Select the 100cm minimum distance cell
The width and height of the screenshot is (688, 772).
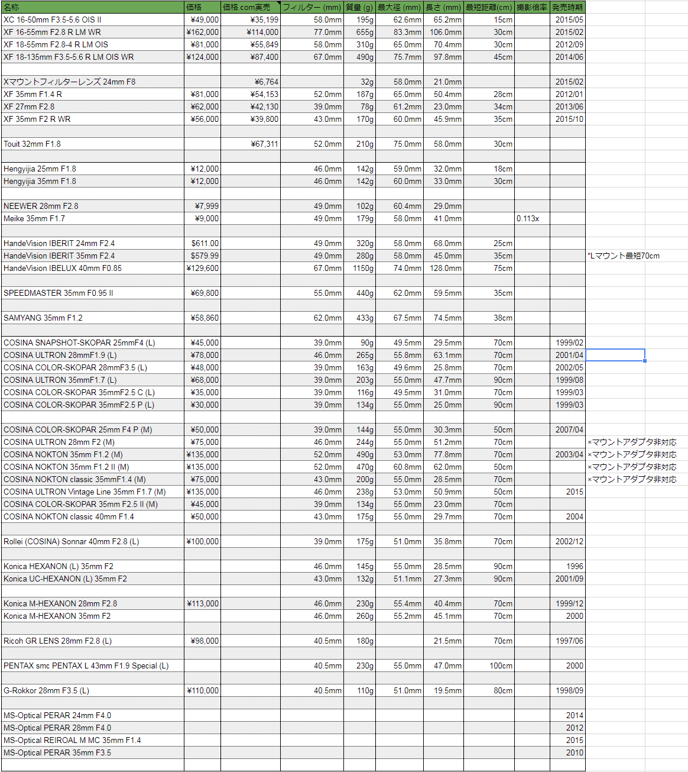[x=489, y=666]
